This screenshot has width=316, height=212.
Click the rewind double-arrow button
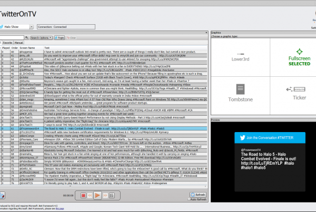[90, 195]
